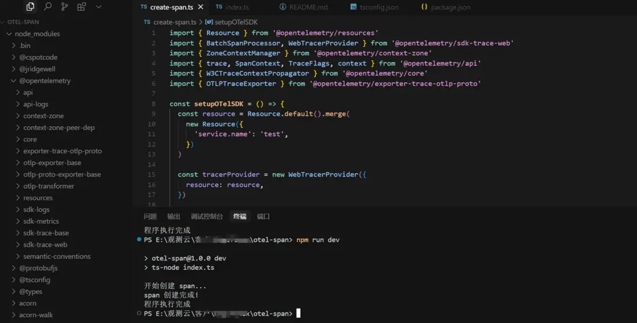Click 'npm run dev' command in terminal

(x=318, y=240)
